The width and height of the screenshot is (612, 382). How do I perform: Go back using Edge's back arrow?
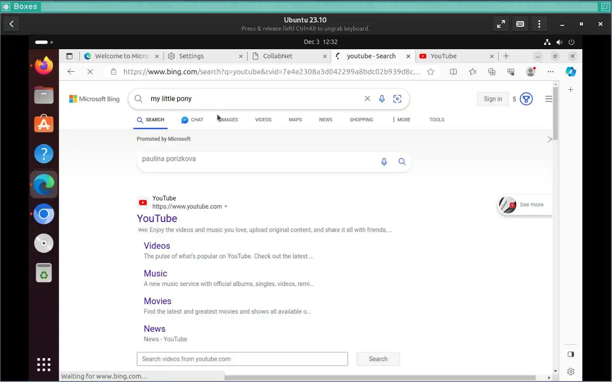click(71, 72)
